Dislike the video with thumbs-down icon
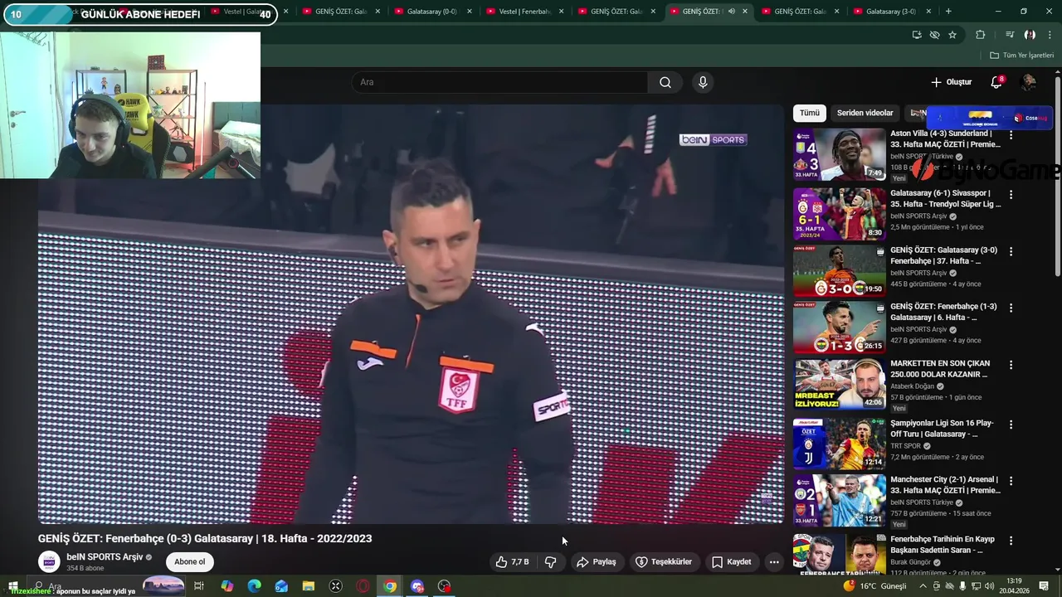 click(550, 561)
